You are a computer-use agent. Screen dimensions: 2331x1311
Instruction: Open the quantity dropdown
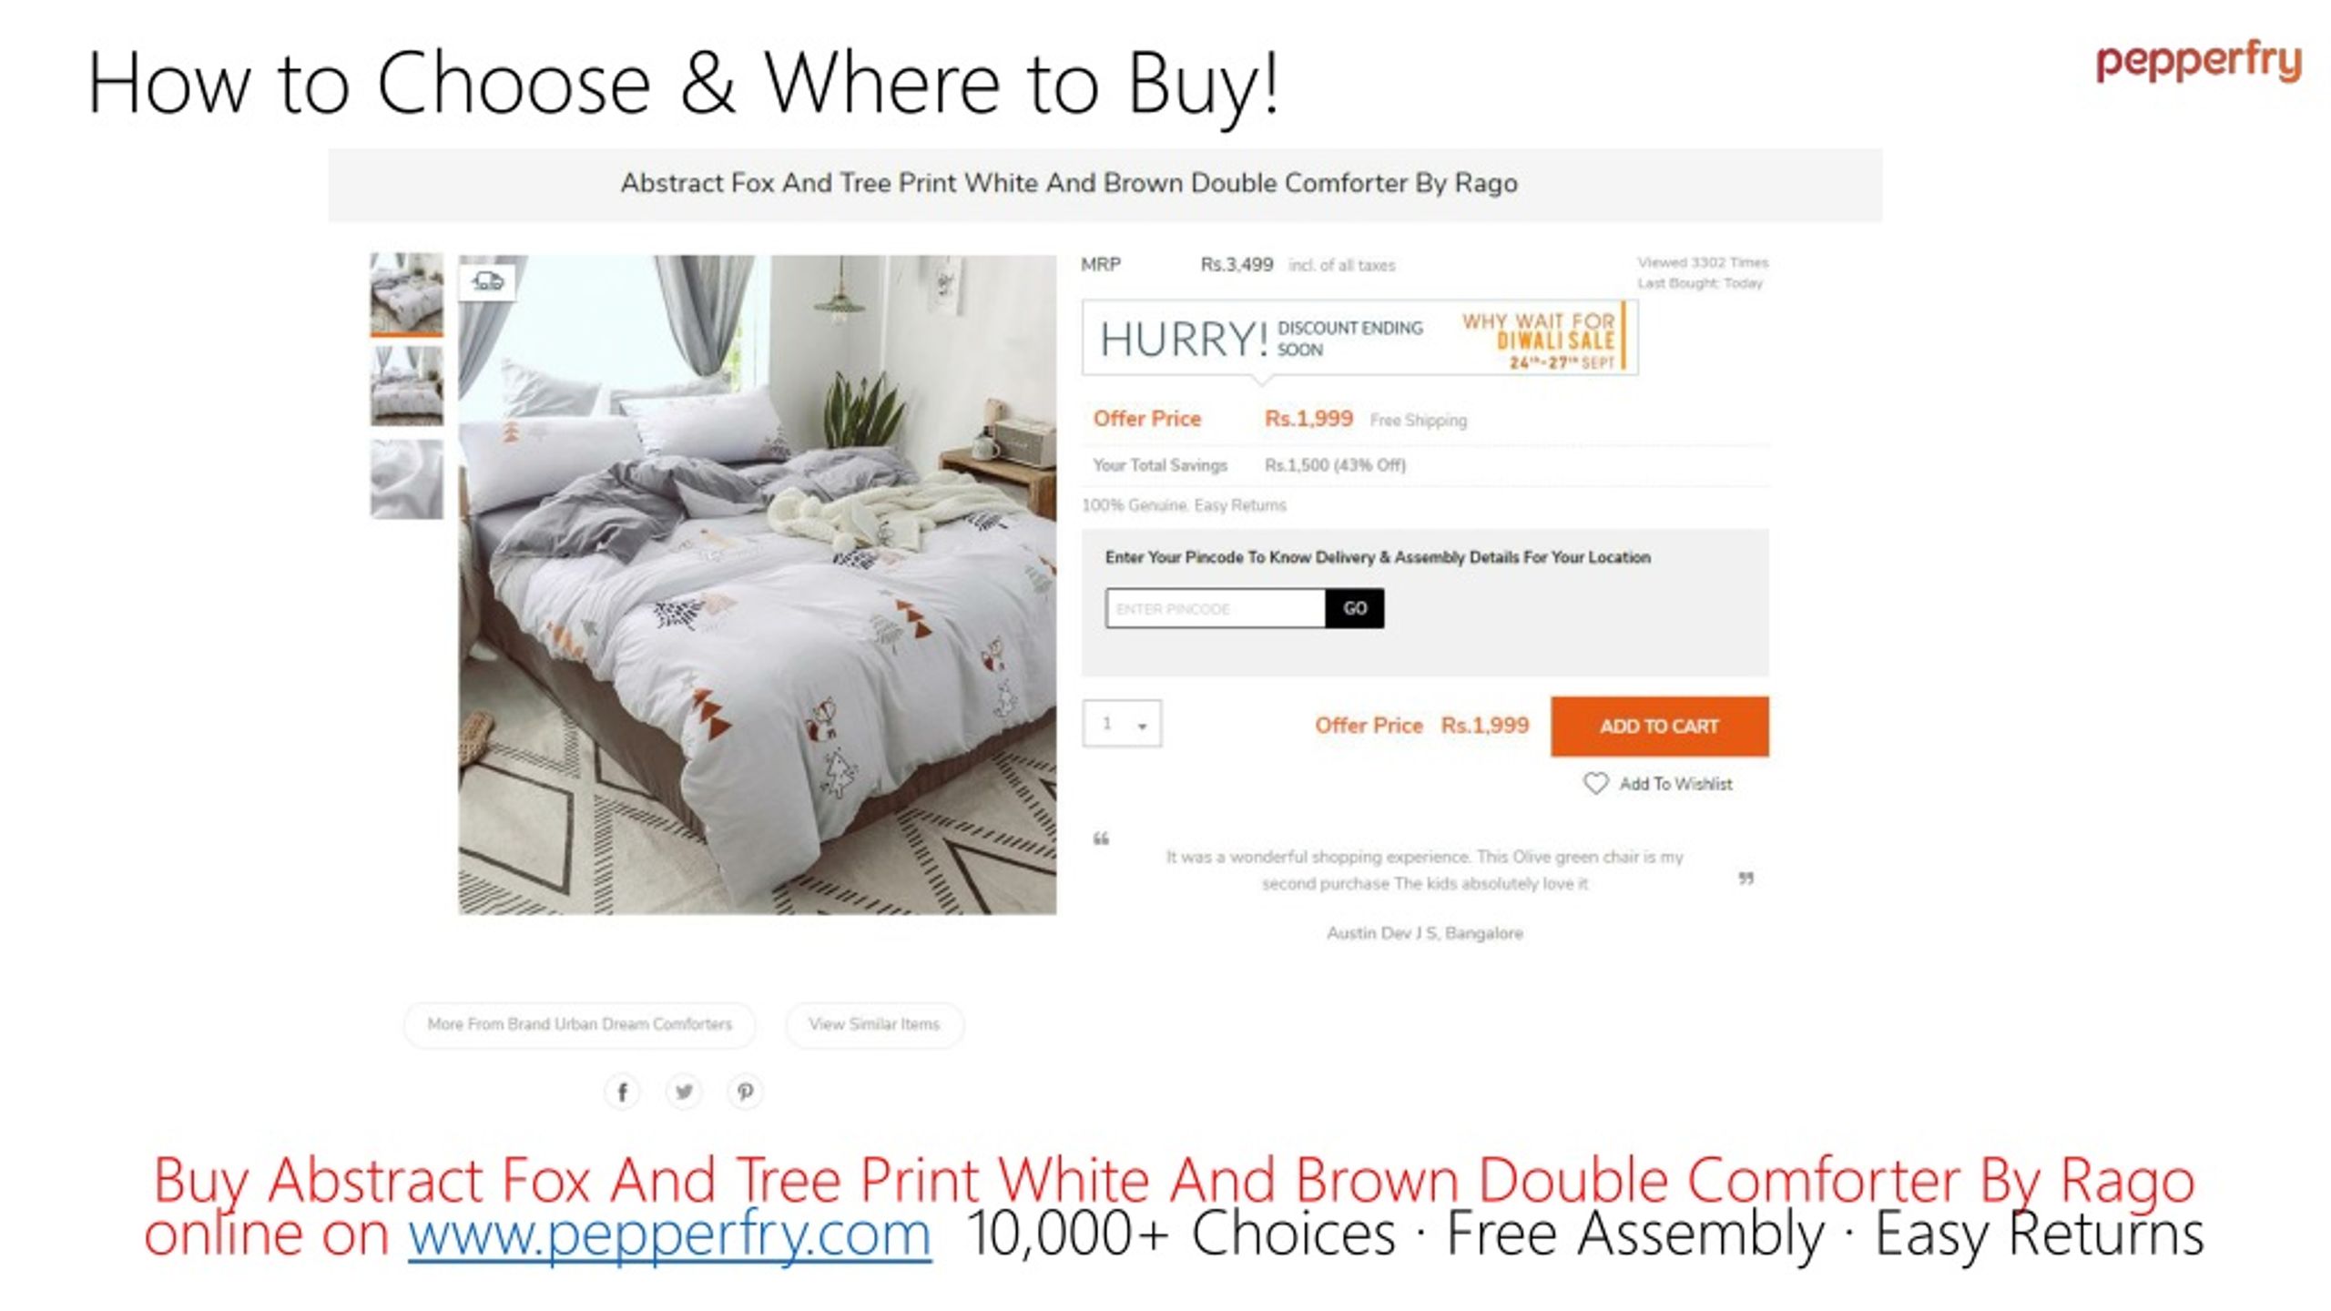[x=1122, y=724]
